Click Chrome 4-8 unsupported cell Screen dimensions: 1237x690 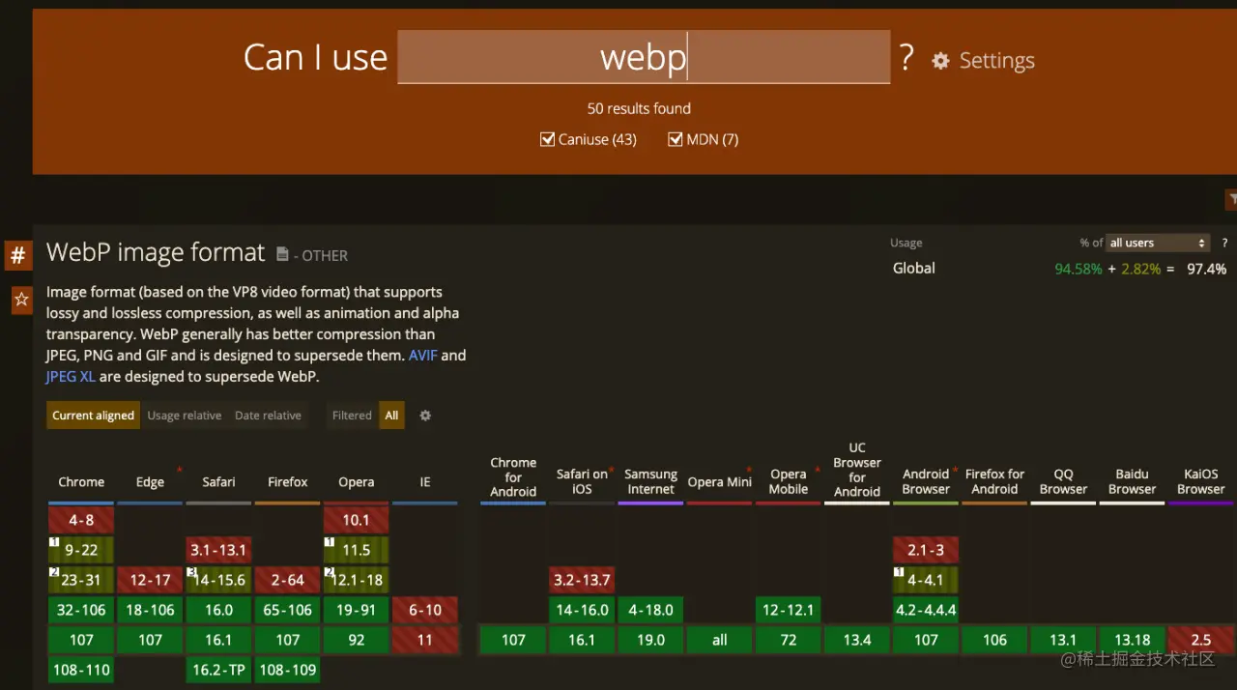tap(81, 520)
